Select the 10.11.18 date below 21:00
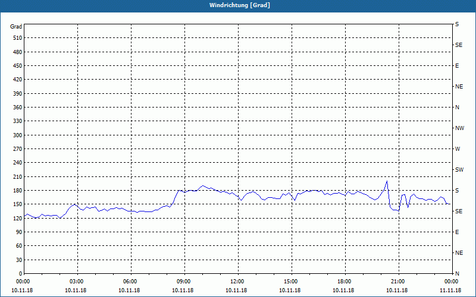Image resolution: width=476 pixels, height=297 pixels. click(397, 290)
